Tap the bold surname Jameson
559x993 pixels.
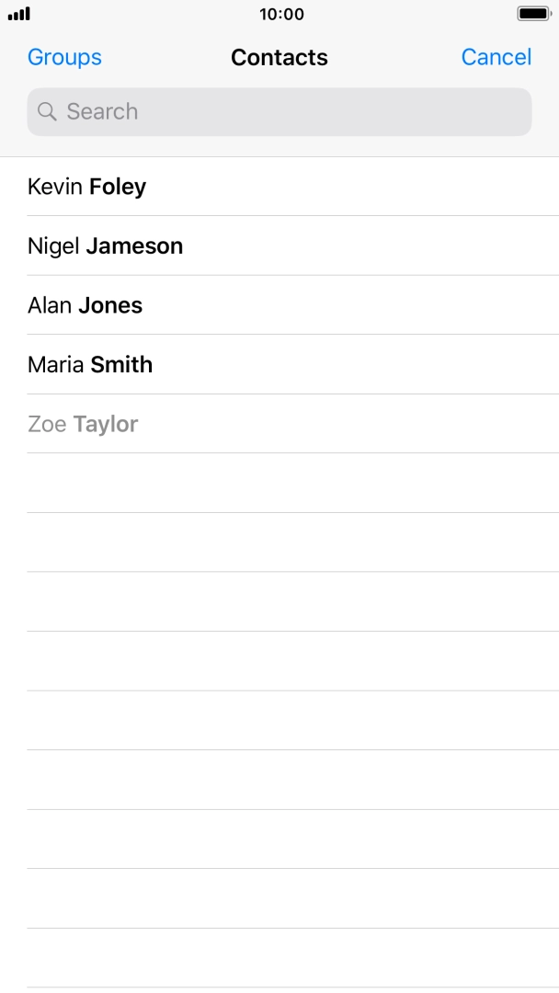click(134, 245)
